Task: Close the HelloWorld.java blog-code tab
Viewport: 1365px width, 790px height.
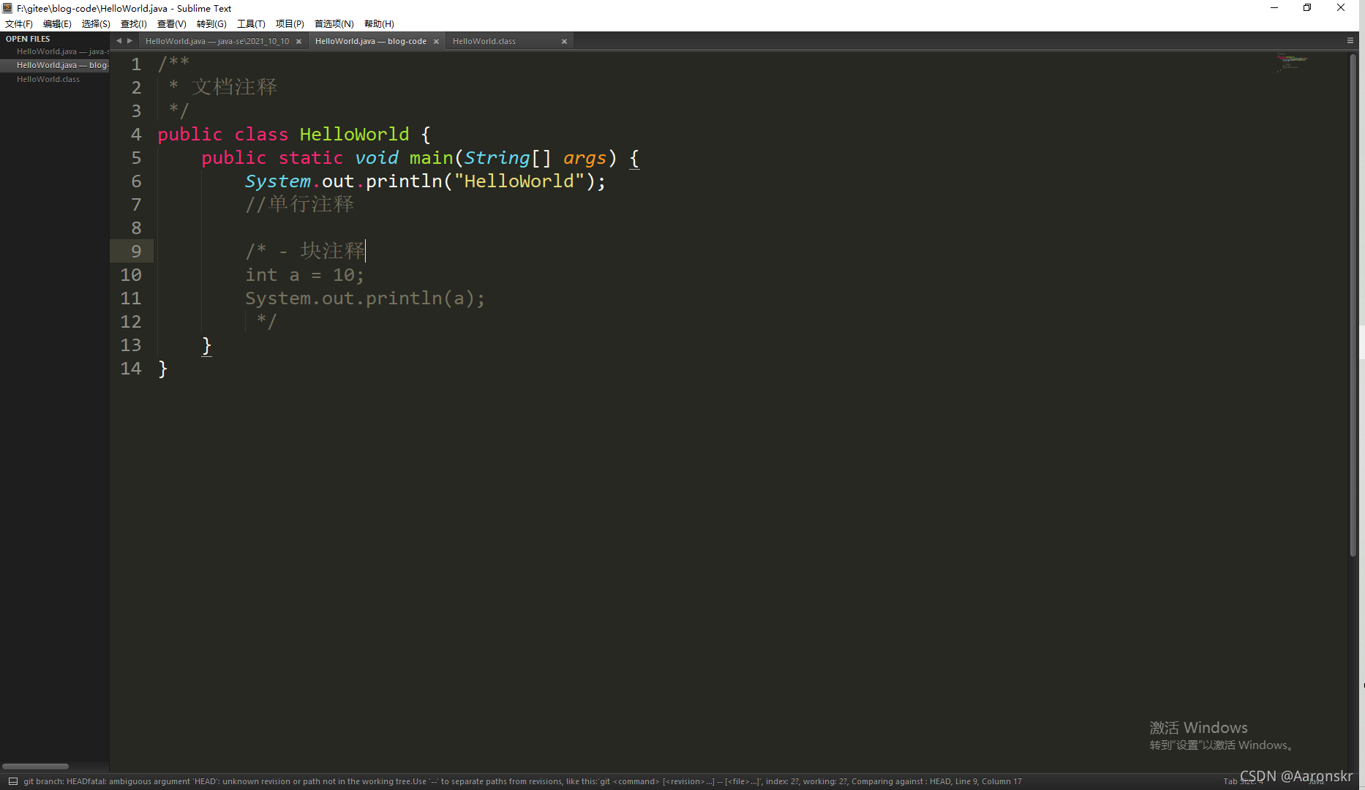Action: click(x=436, y=42)
